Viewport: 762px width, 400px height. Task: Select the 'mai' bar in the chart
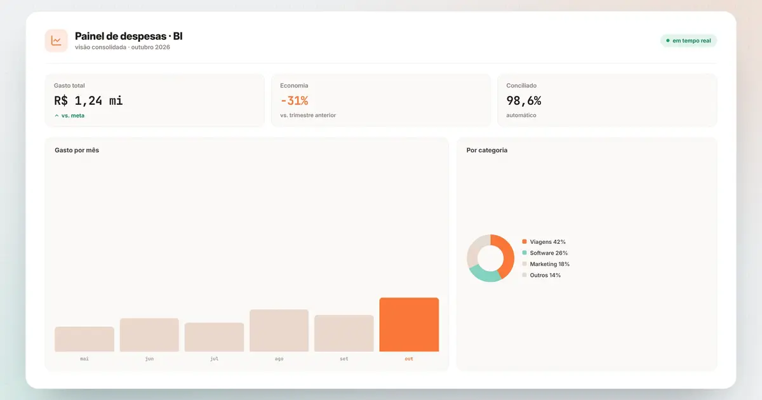84,339
